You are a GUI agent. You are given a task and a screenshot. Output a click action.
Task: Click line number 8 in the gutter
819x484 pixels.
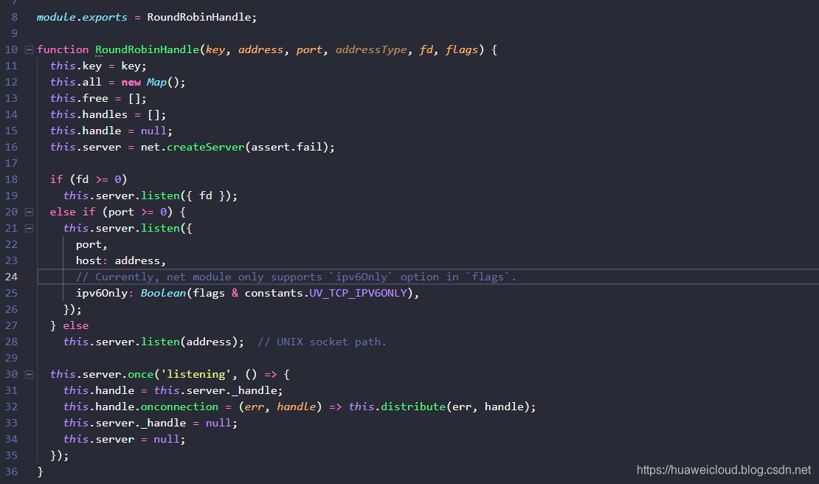[x=14, y=17]
